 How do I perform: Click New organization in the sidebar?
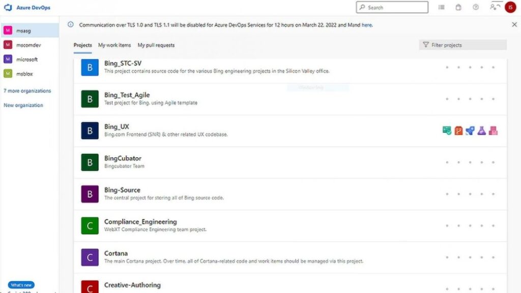pos(24,105)
